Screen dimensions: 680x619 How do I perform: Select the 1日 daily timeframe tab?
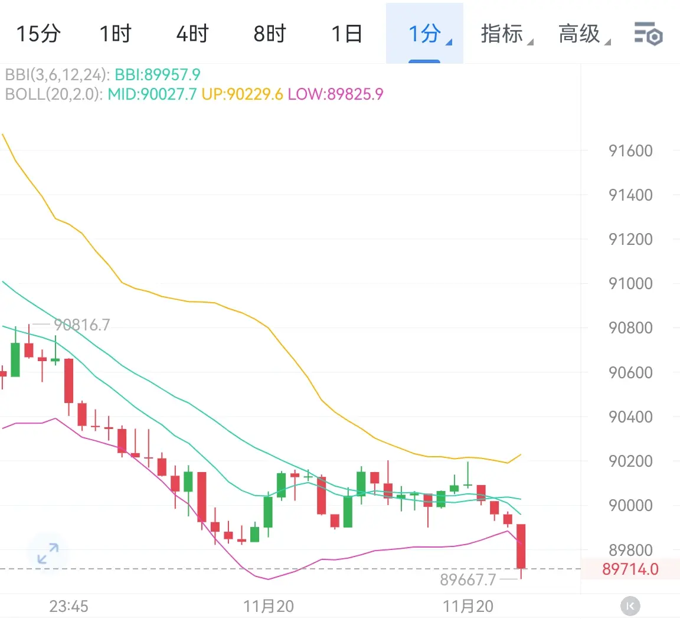pyautogui.click(x=347, y=34)
